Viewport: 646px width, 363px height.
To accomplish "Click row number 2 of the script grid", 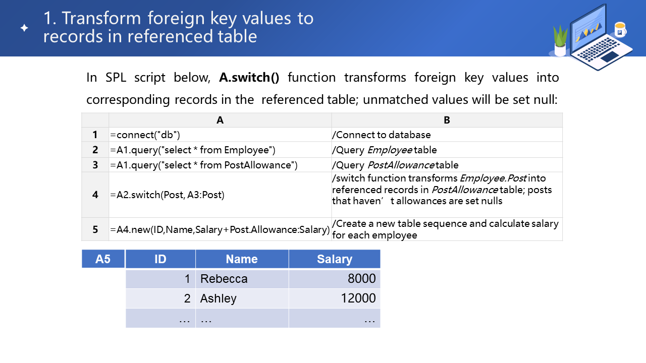I will point(95,150).
